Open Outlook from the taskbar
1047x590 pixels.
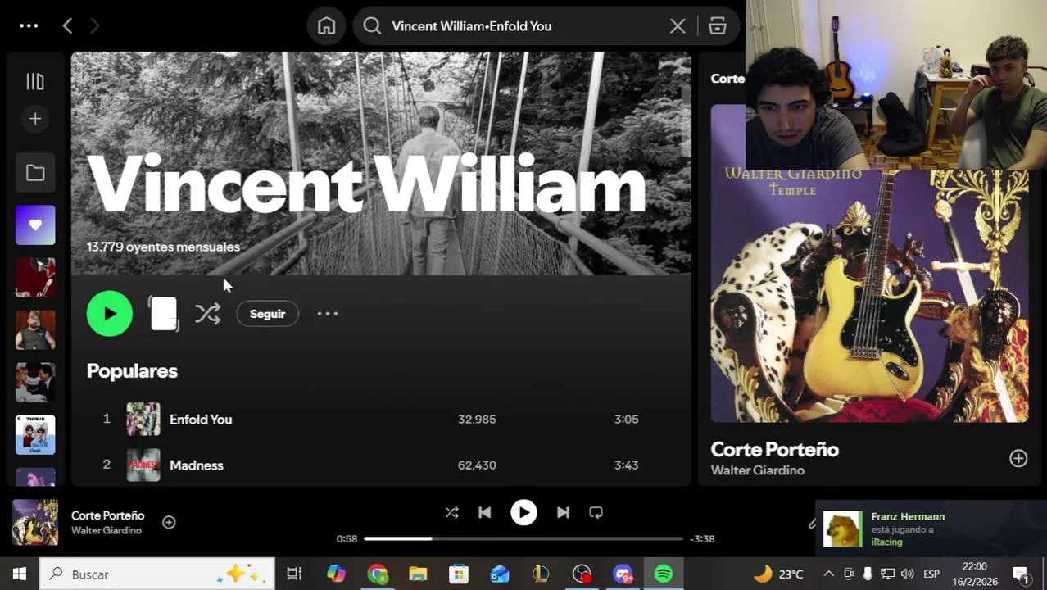[x=500, y=574]
